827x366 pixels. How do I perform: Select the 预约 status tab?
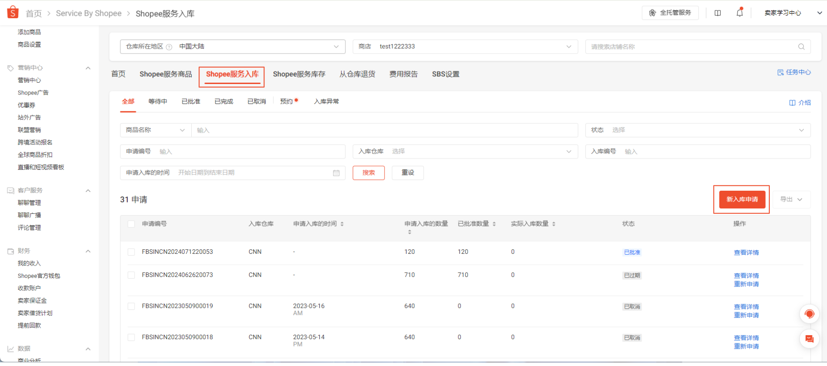(x=287, y=101)
